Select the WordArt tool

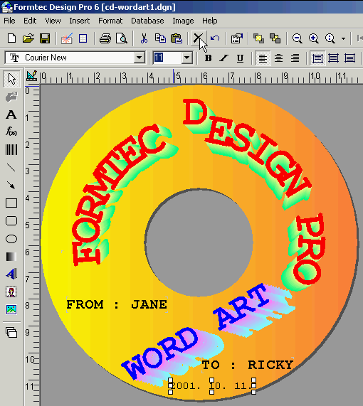point(11,274)
